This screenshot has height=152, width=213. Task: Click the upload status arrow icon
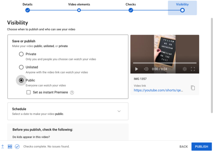point(3,147)
